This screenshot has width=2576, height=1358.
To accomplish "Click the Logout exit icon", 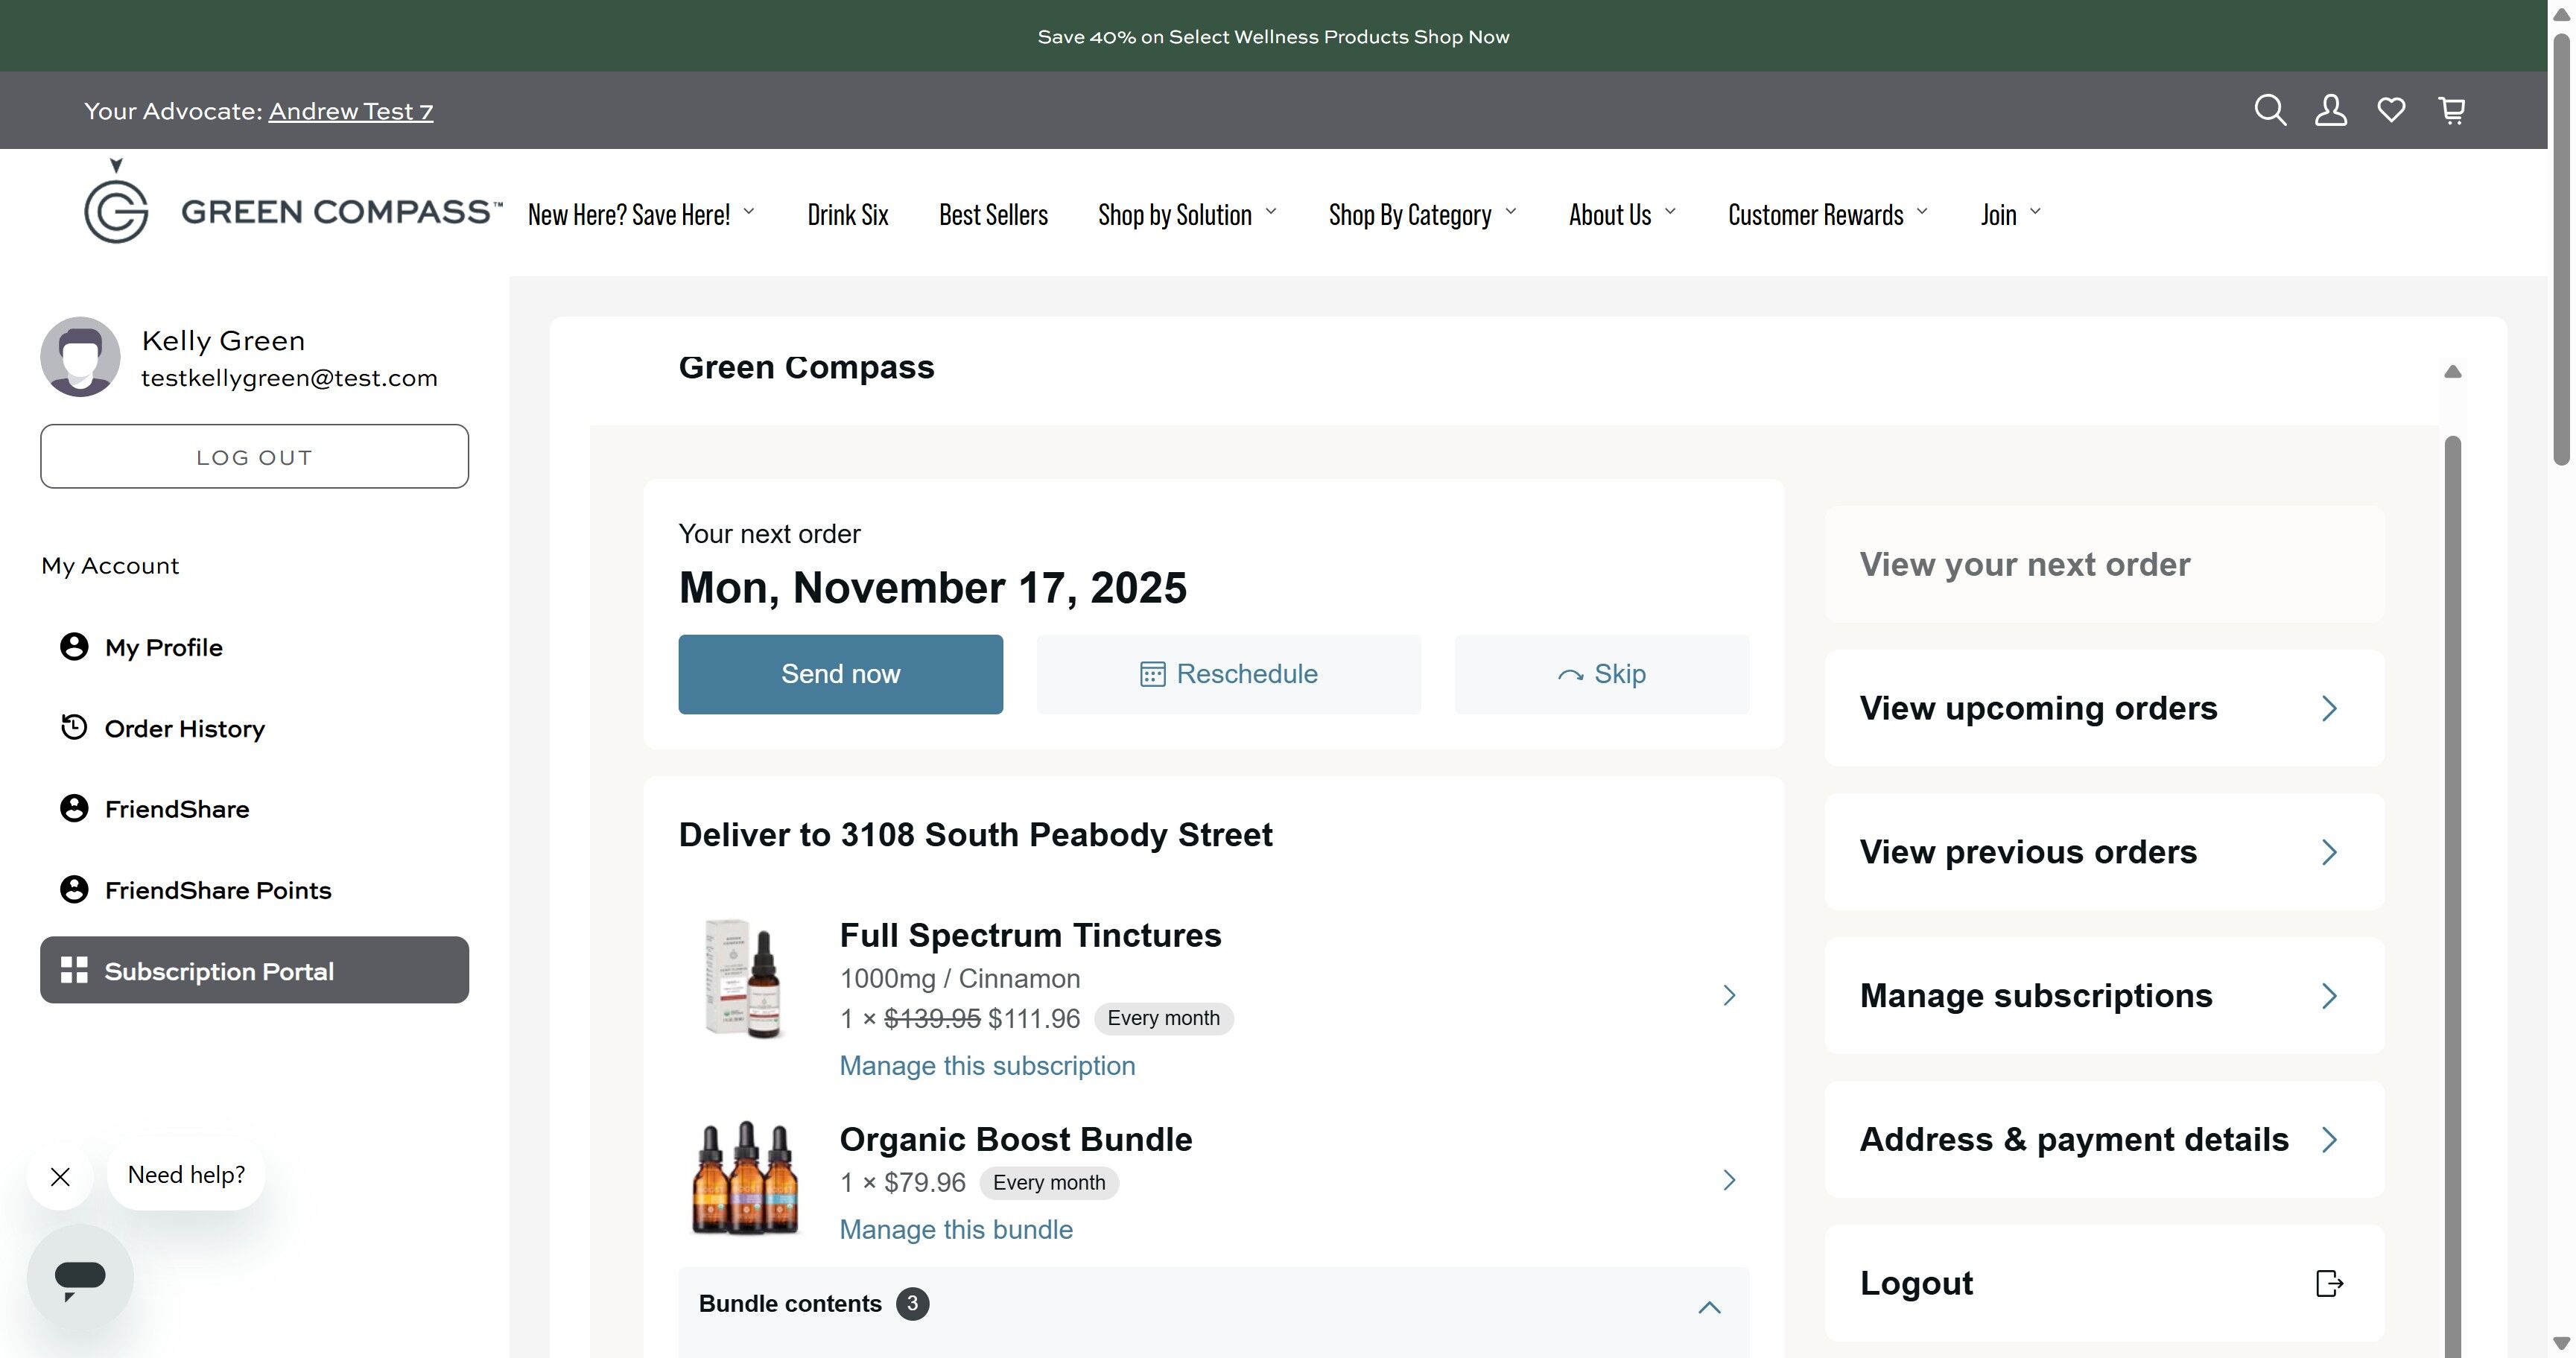I will click(2329, 1283).
